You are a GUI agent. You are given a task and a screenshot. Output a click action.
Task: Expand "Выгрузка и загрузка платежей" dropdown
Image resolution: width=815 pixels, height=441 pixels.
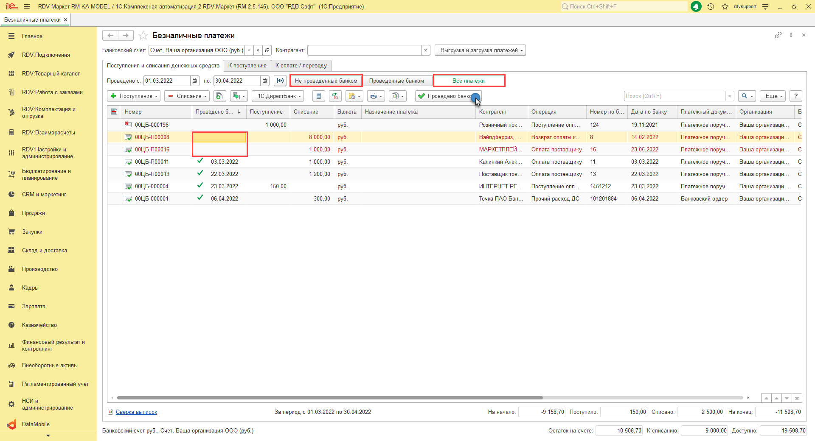coord(480,50)
